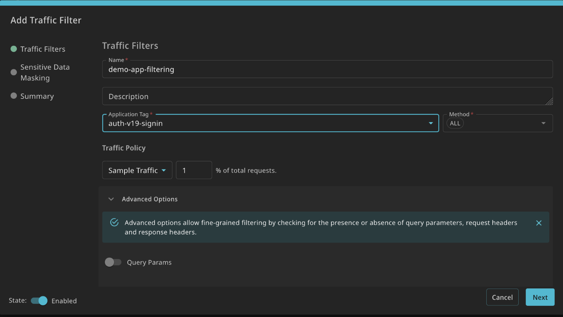Click the Cancel button

502,297
